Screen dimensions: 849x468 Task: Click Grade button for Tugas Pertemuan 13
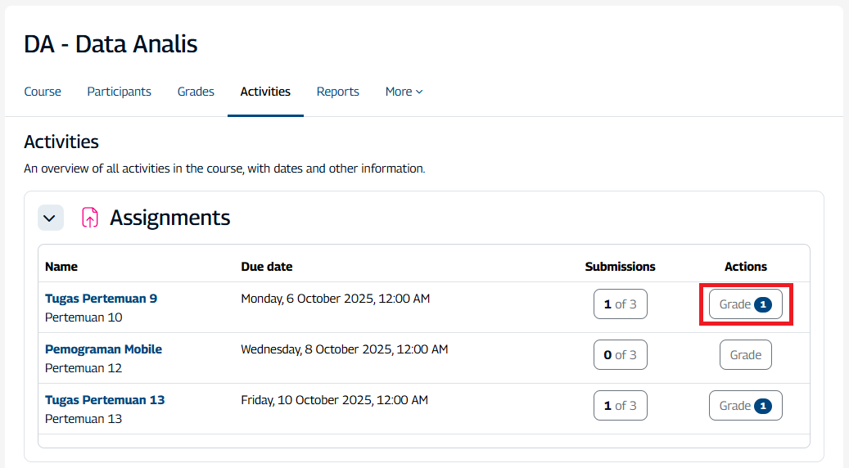(745, 406)
